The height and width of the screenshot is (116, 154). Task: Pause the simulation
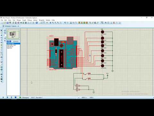tap(11, 97)
